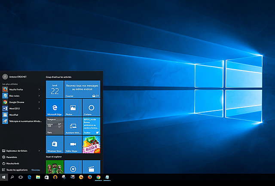Image resolution: width=275 pixels, height=186 pixels.
Task: Open the Groove Music disc tile
Action: pos(73,167)
